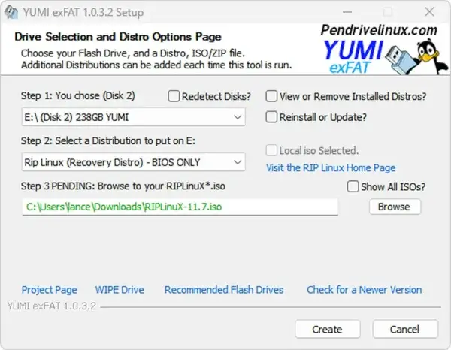Check for a Newer Version link

(x=364, y=290)
